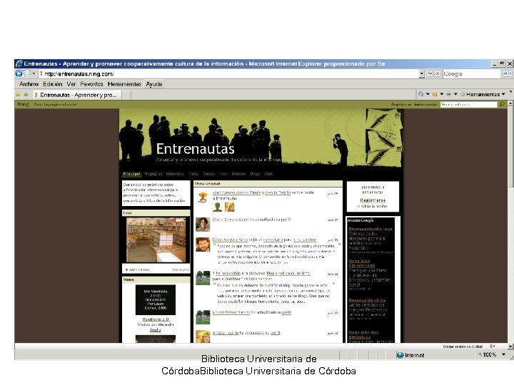Open the Ayuda menu
Screen dimensions: 514x385
(x=154, y=84)
